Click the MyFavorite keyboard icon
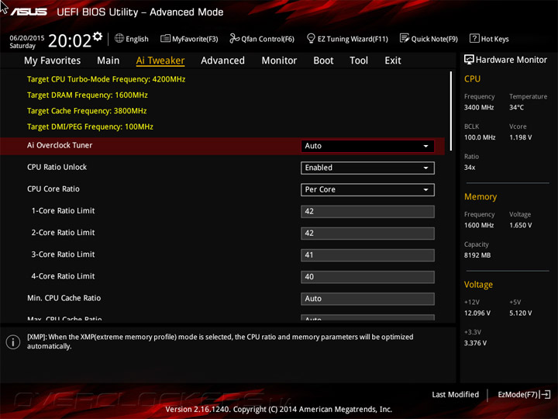 165,38
